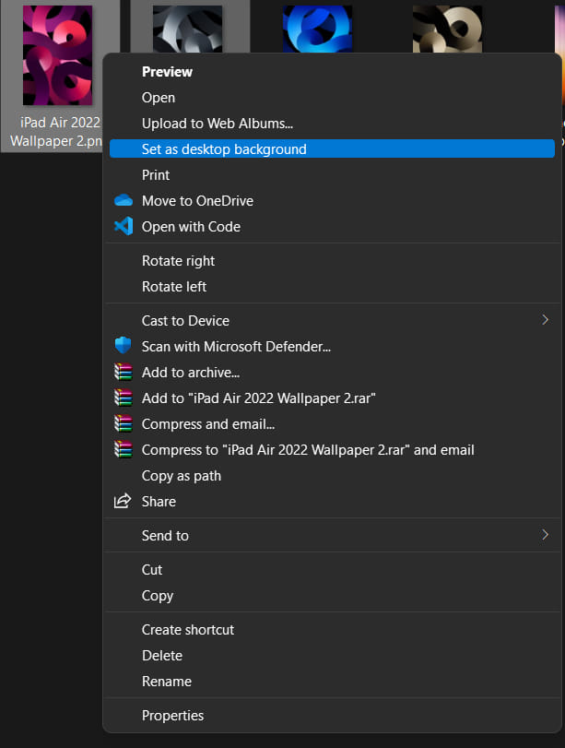
Task: Choose Share from the menu
Action: (x=332, y=502)
